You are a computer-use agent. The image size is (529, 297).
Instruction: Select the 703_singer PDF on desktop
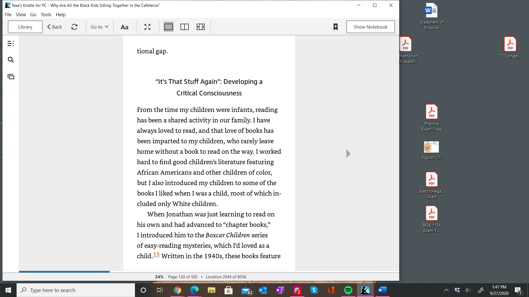point(510,48)
